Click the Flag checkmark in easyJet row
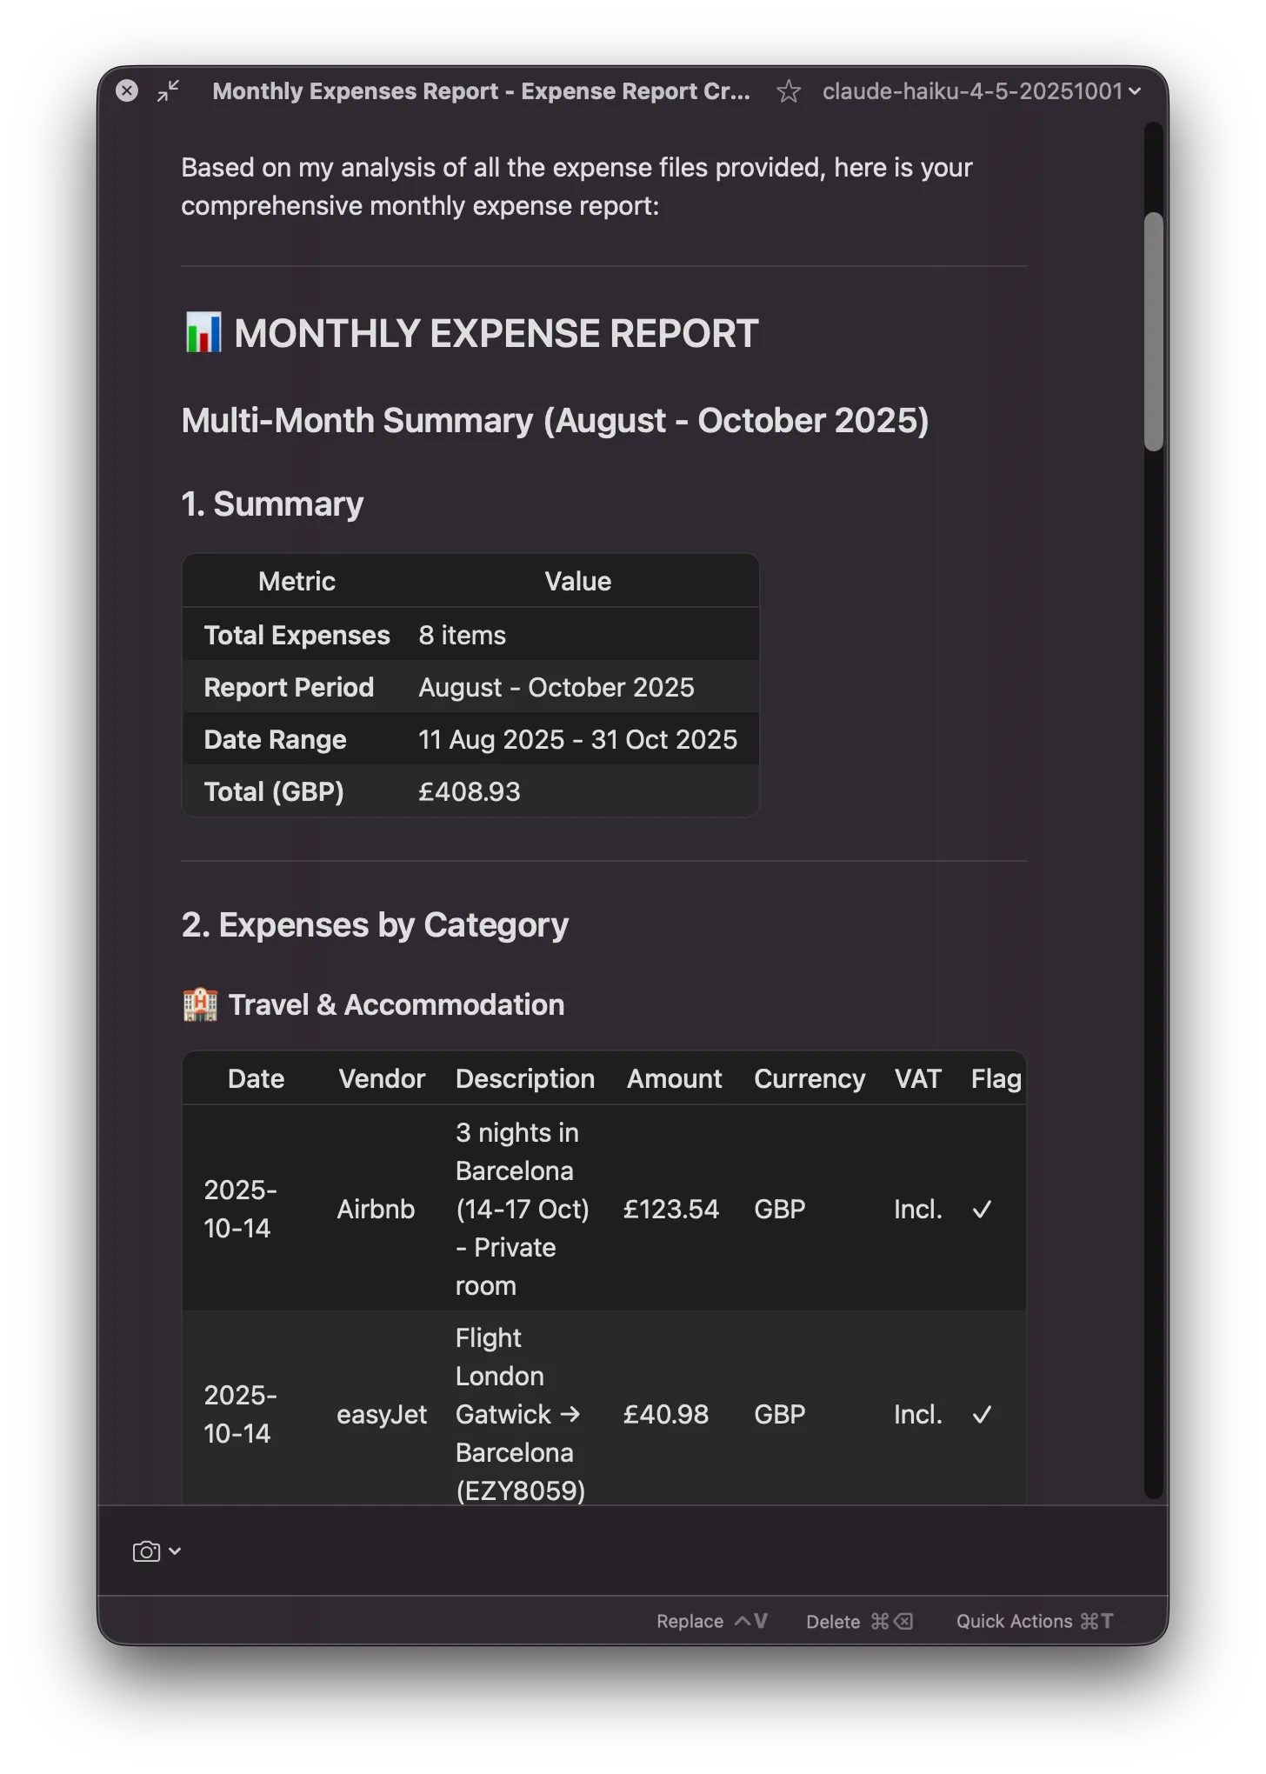 point(982,1415)
